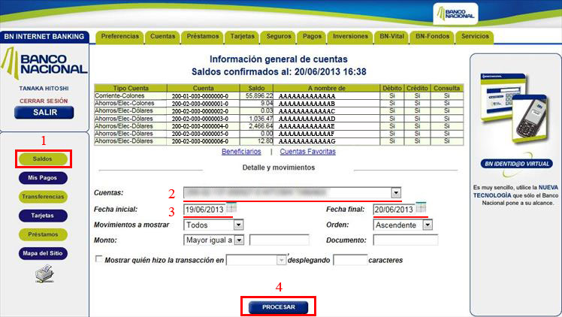Image resolution: width=562 pixels, height=317 pixels.
Task: Click the Saldos sidebar button
Action: coord(43,159)
